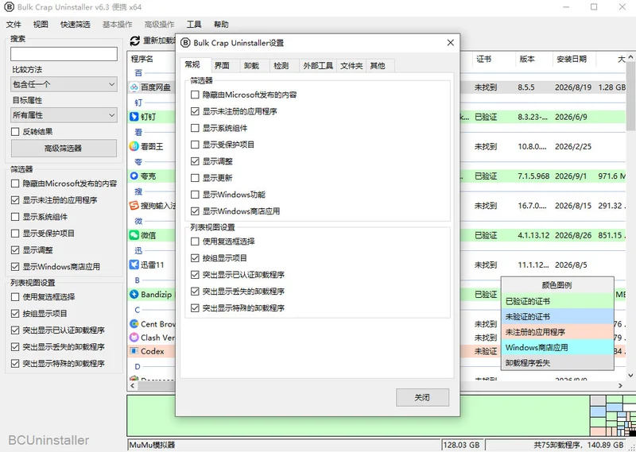Click Windows商店应用 cyan legend swatch
Screen dimensions: 636x452
click(557, 347)
